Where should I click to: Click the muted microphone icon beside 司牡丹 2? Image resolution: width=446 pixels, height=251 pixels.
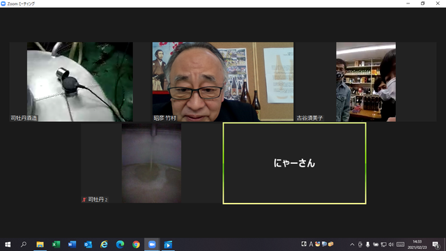tap(84, 199)
